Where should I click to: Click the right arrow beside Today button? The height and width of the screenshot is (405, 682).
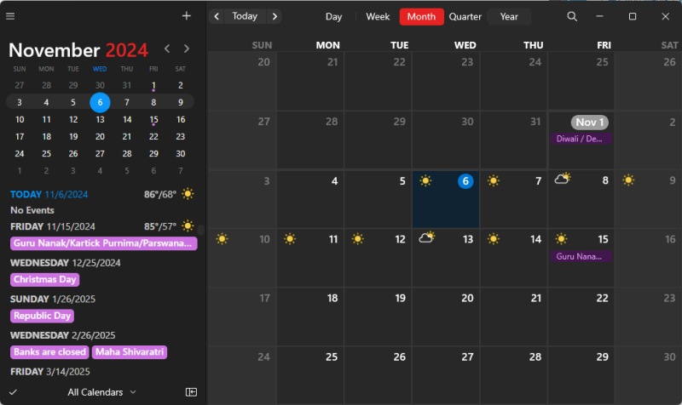(274, 16)
